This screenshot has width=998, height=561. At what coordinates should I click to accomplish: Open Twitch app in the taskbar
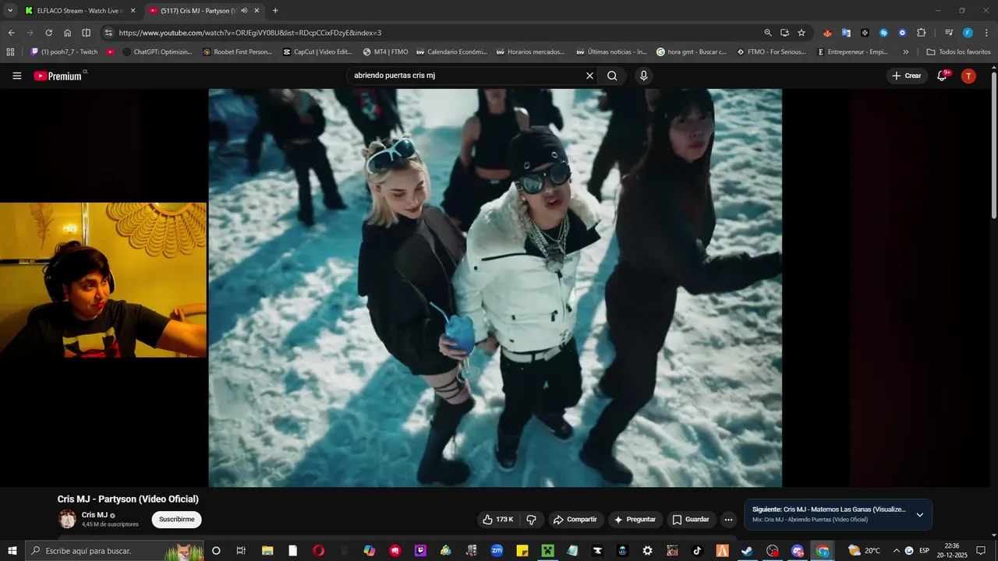pos(421,551)
